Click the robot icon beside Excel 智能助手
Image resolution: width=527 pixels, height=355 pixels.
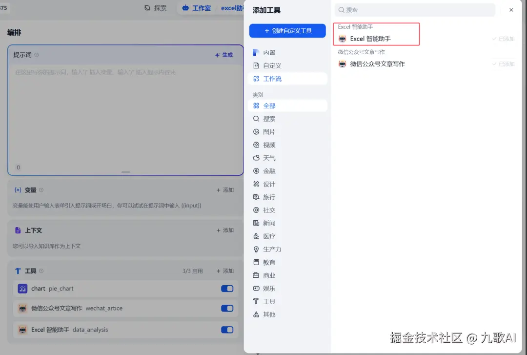point(342,39)
